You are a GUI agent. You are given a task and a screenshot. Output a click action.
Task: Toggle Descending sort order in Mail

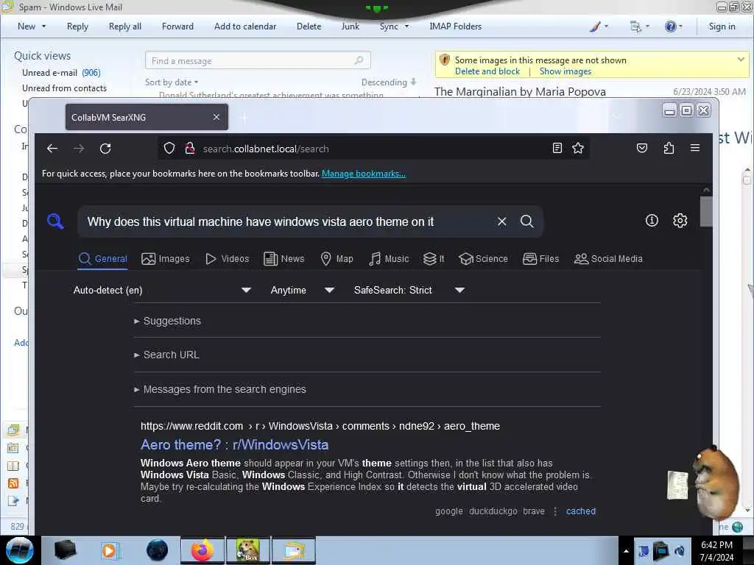click(389, 82)
